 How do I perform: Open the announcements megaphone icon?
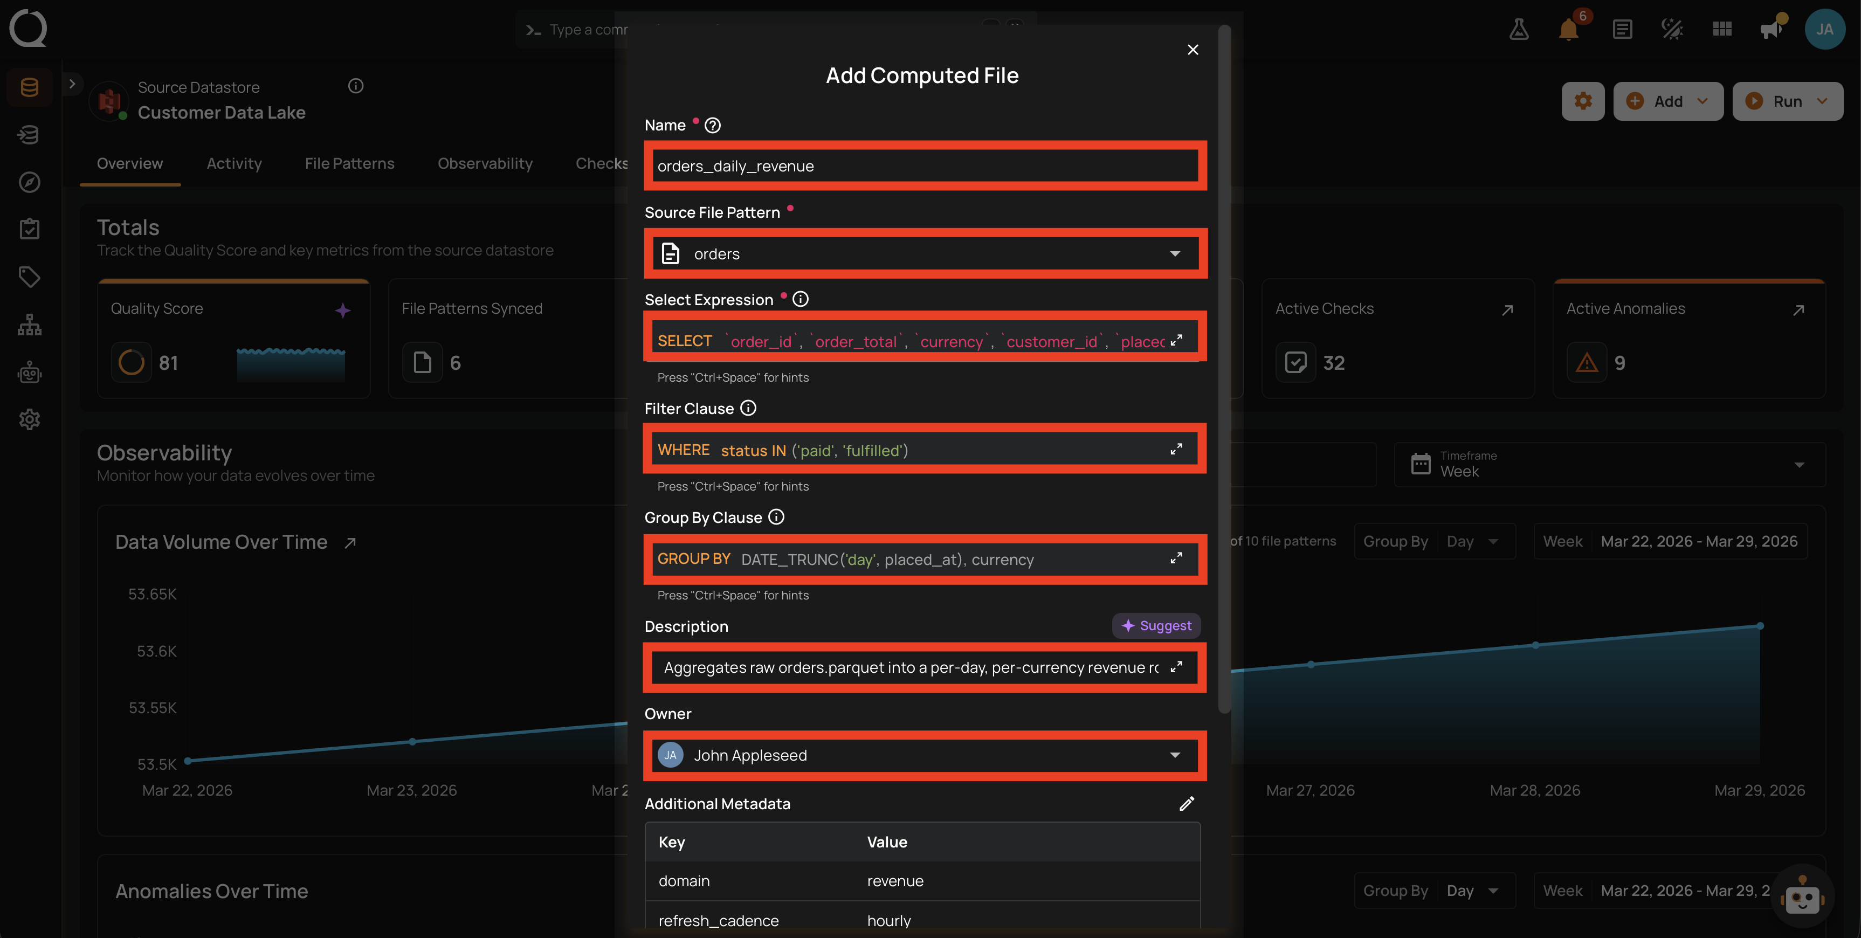coord(1770,29)
